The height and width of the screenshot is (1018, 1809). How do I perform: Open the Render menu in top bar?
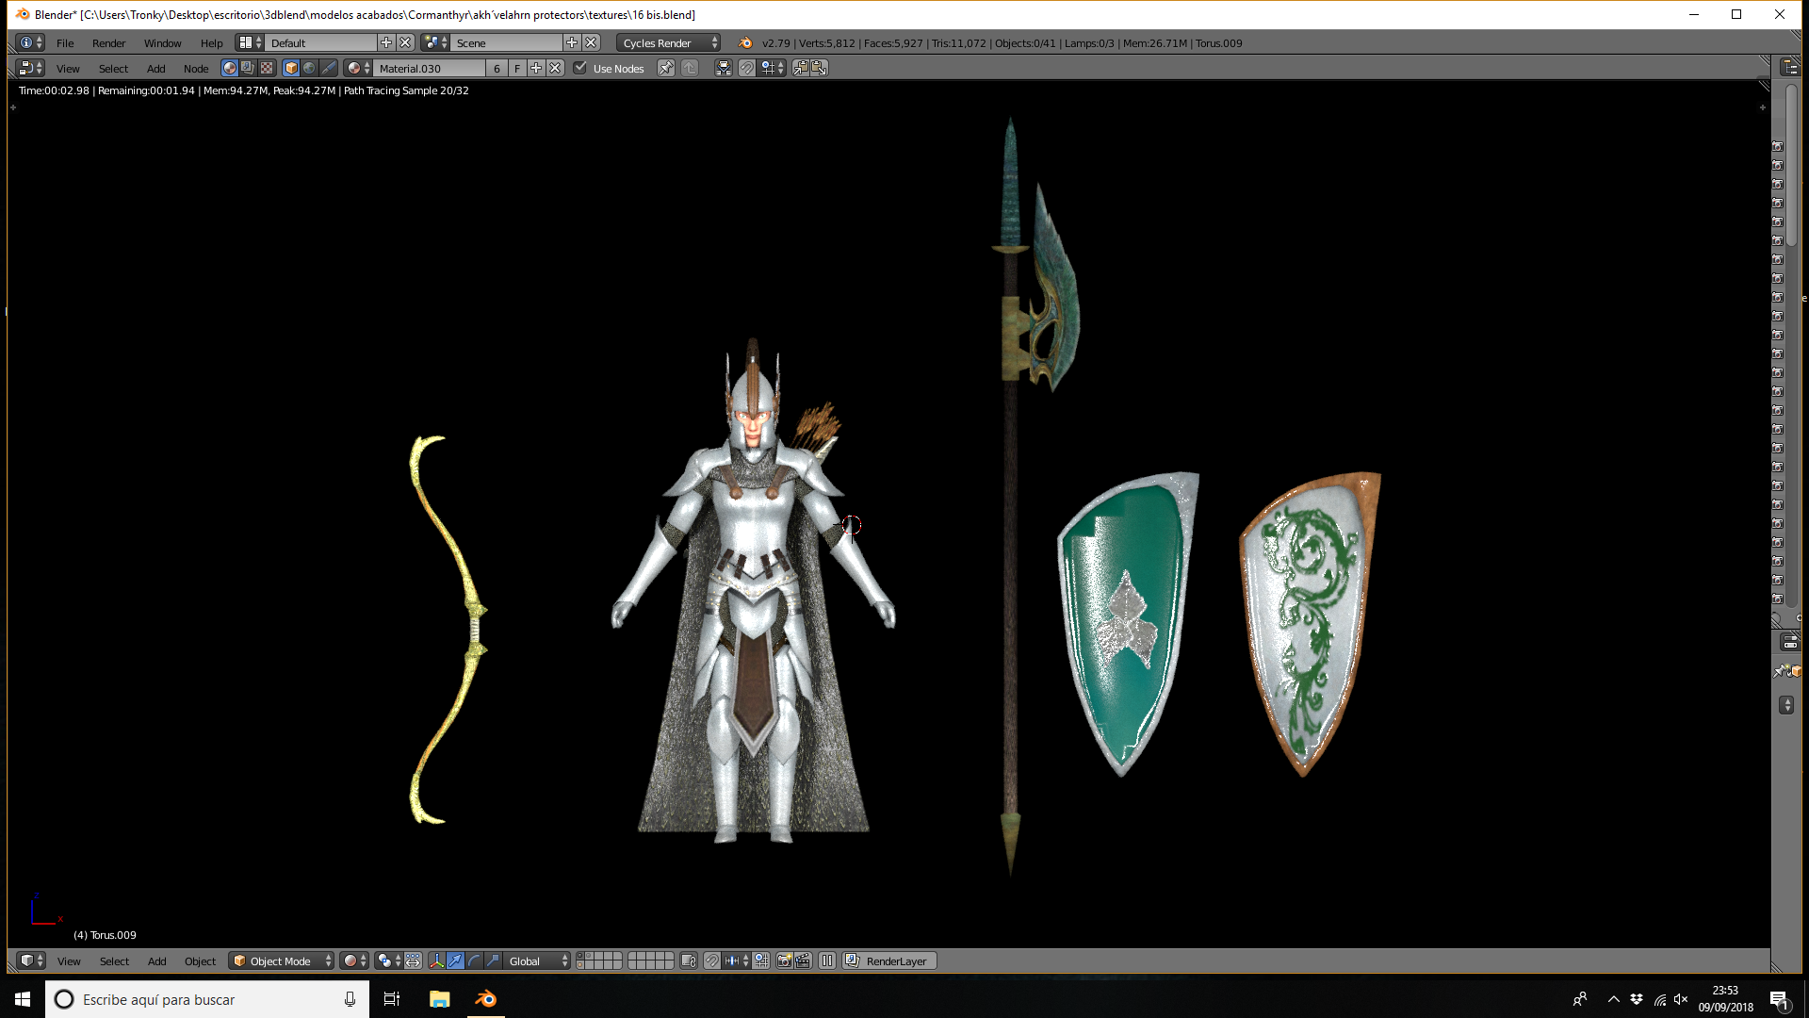tap(108, 42)
